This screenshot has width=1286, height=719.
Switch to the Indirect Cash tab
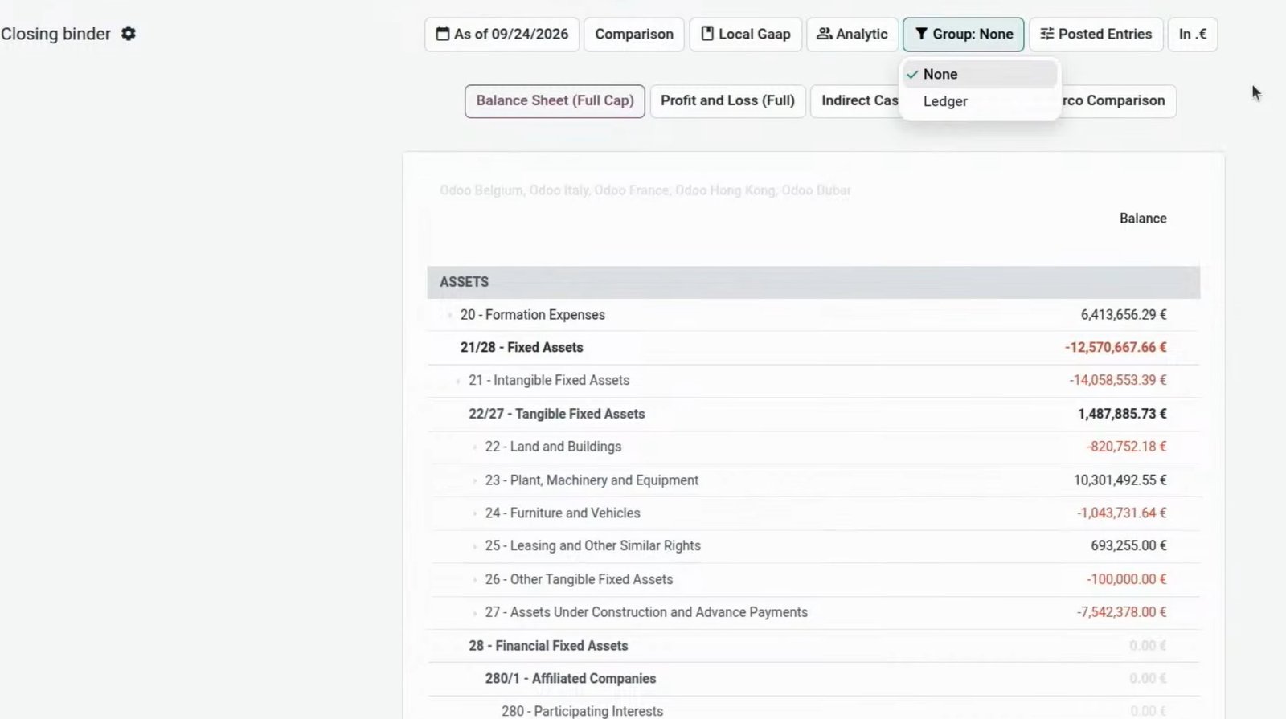[856, 101]
